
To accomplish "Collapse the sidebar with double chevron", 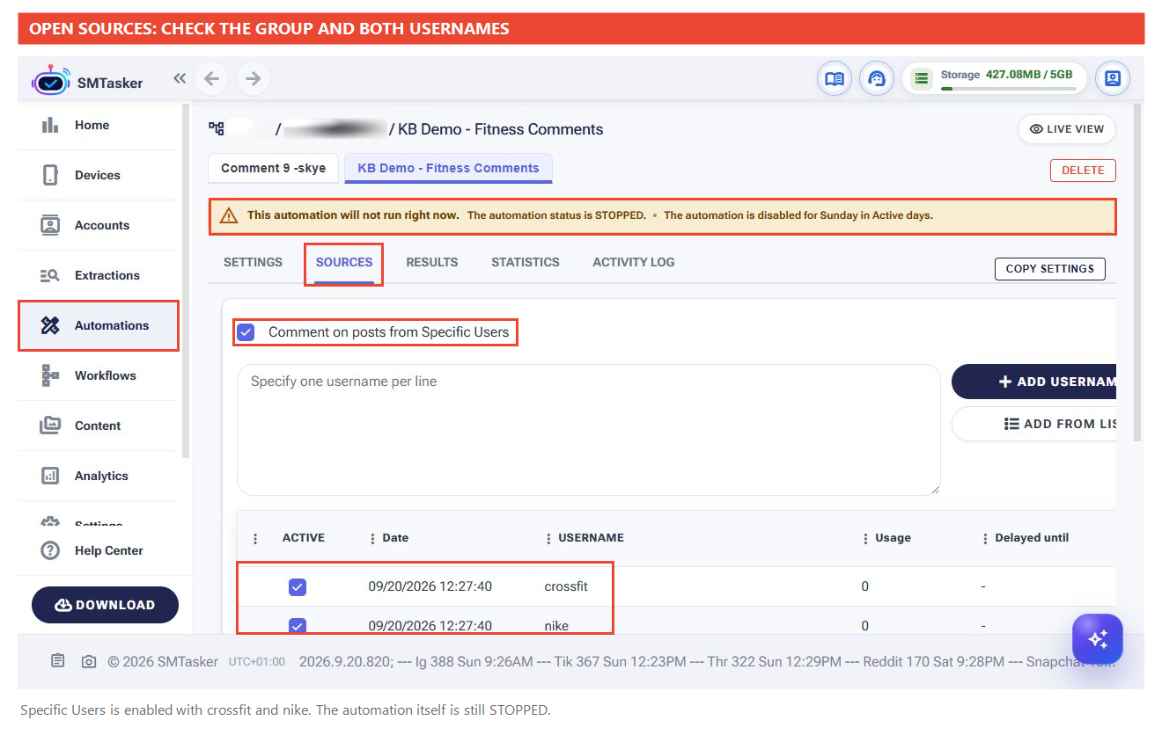I will click(180, 78).
